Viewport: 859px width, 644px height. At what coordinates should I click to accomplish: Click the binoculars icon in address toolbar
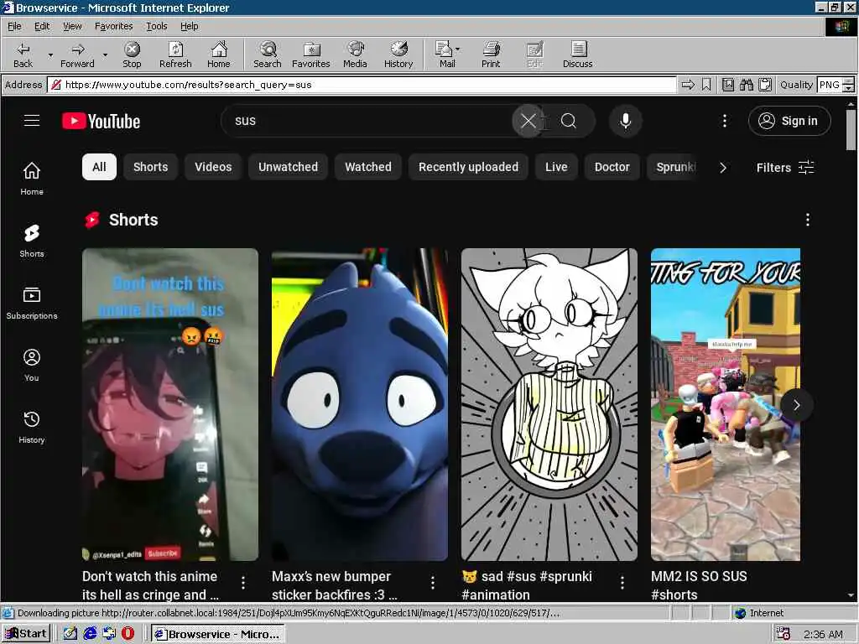[x=746, y=85]
